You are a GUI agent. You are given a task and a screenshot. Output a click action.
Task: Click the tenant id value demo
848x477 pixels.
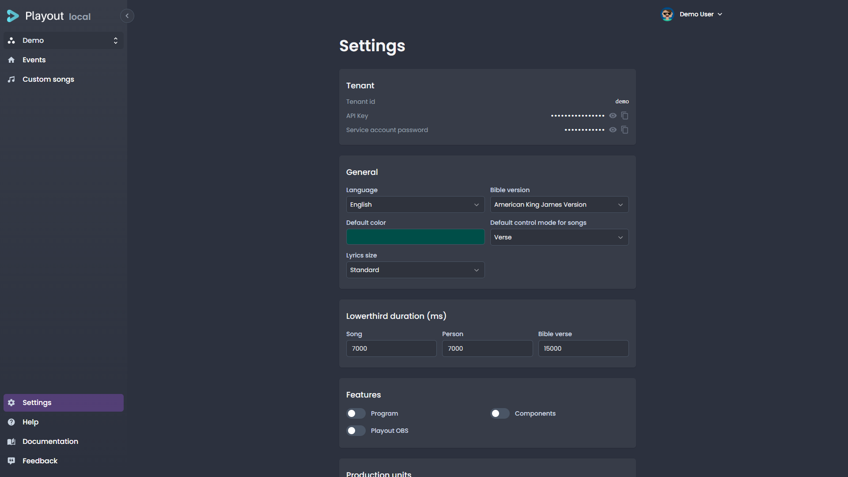click(x=622, y=102)
